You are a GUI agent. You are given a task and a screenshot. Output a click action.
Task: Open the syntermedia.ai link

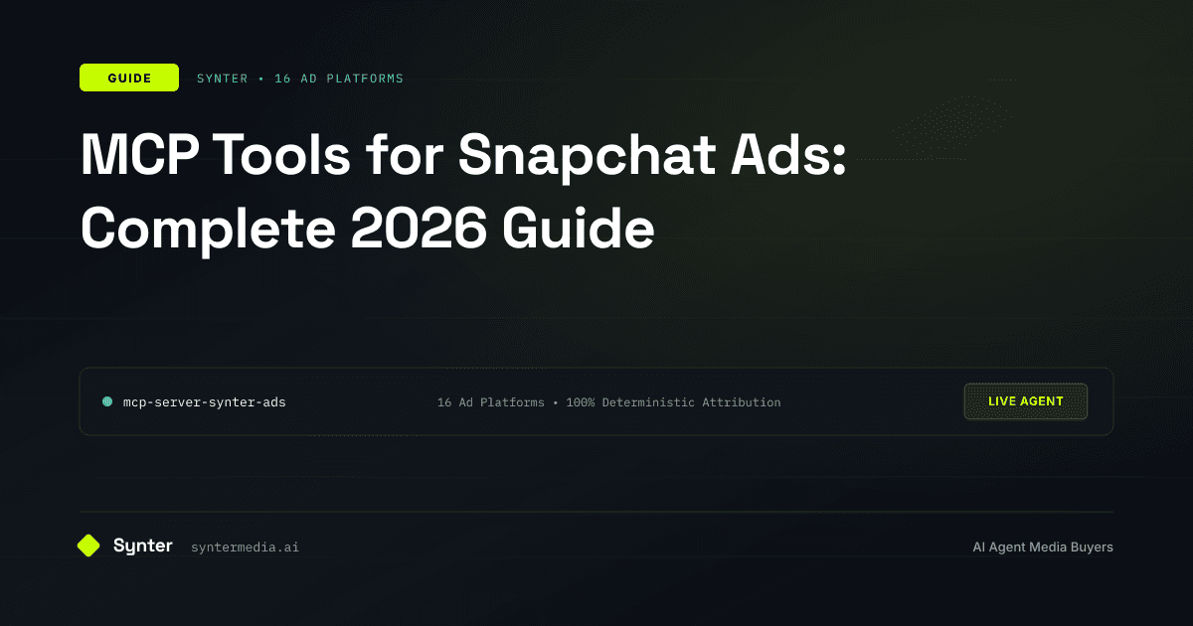(245, 548)
